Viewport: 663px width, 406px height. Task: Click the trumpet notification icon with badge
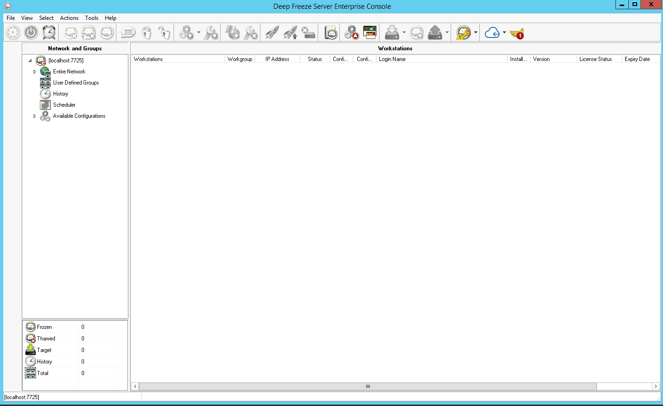517,33
